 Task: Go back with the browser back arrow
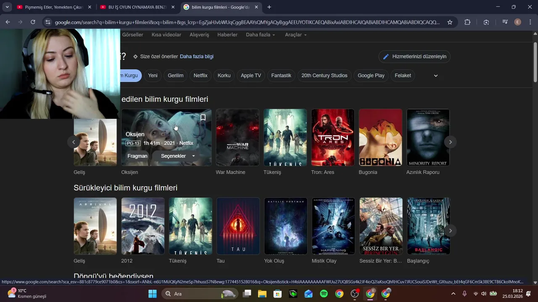8,22
